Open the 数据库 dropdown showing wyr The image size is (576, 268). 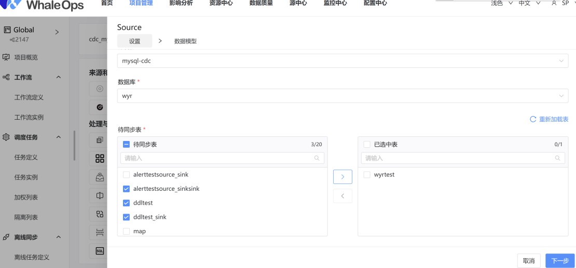pos(342,96)
